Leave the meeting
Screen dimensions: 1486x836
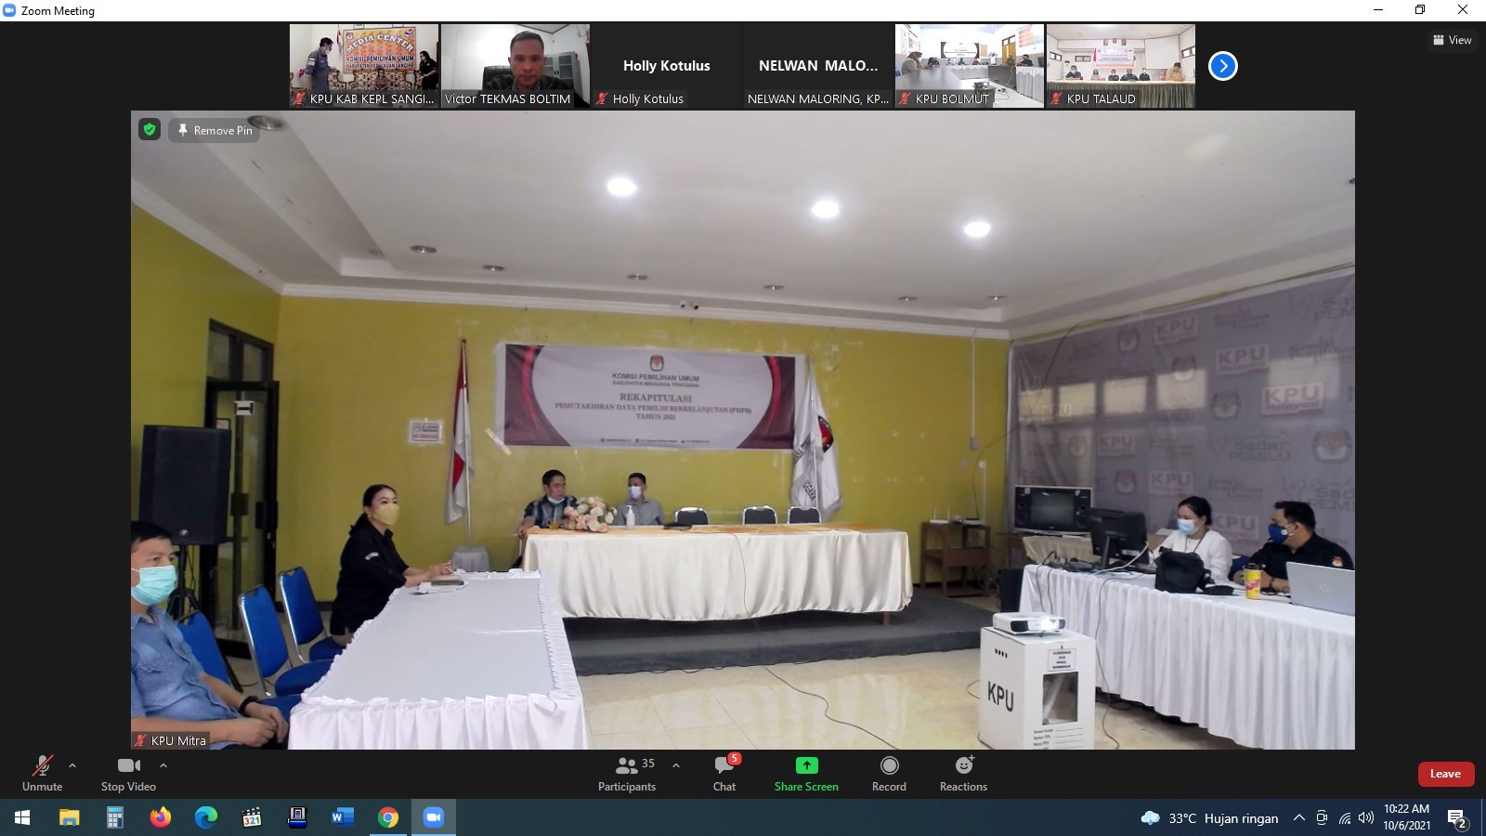pos(1445,774)
